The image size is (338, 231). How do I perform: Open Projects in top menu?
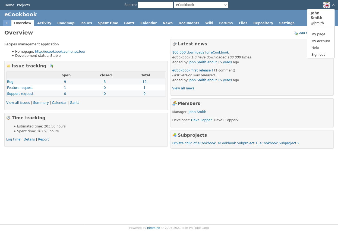point(23,5)
